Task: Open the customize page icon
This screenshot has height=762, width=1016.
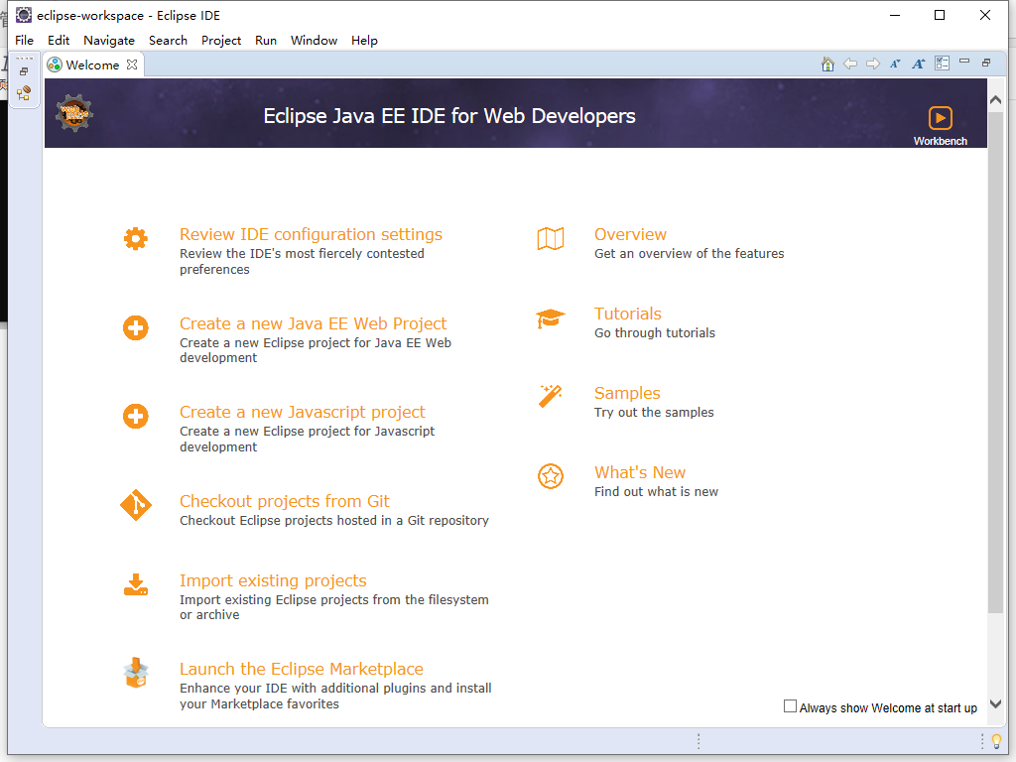Action: point(942,63)
